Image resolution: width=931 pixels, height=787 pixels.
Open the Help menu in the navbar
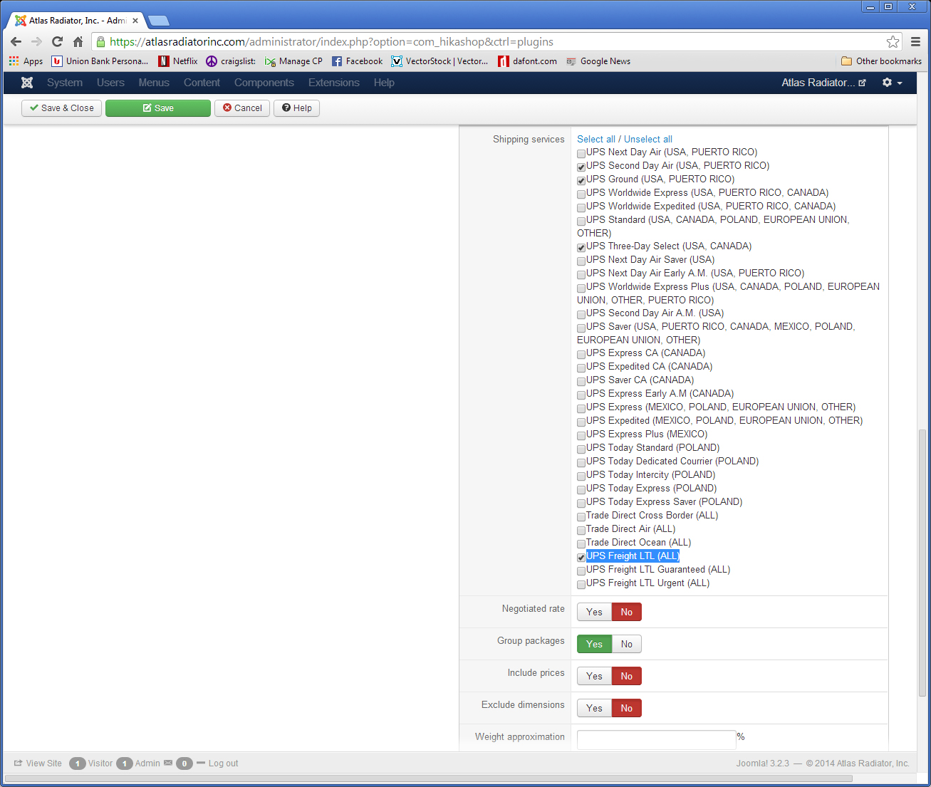tap(384, 83)
